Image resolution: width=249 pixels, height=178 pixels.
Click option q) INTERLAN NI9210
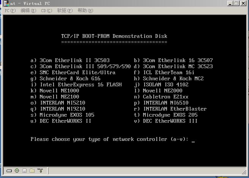pos(58,109)
